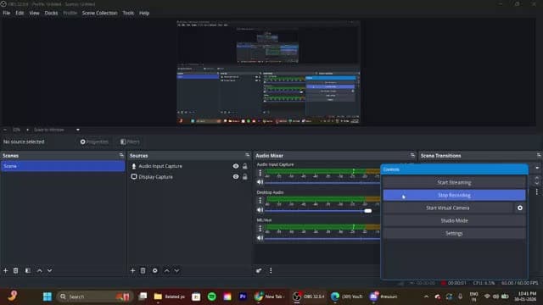This screenshot has width=543, height=305.
Task: Toggle lock on Display Capture source
Action: (x=245, y=177)
